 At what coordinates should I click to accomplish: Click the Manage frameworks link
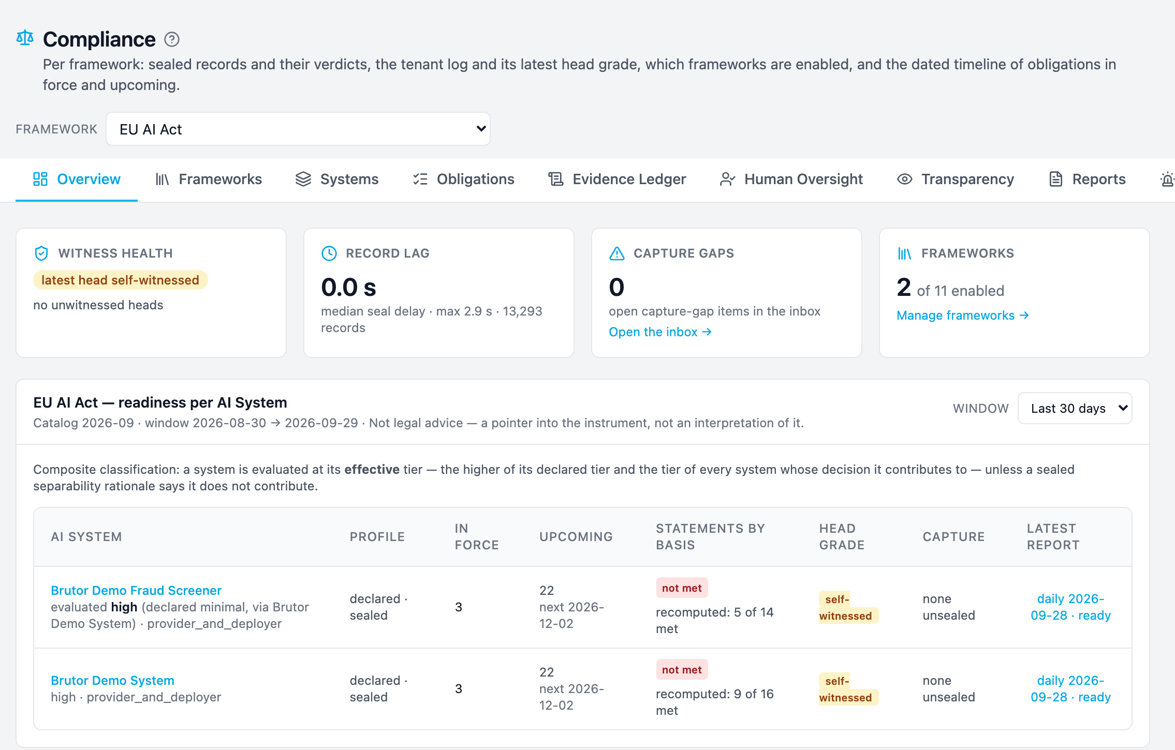(x=963, y=316)
